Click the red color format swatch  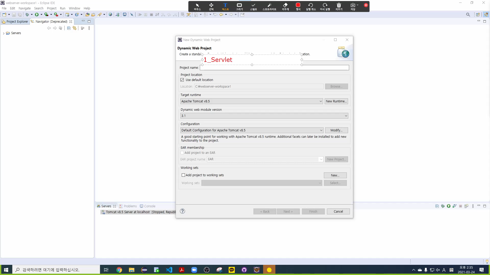[298, 5]
